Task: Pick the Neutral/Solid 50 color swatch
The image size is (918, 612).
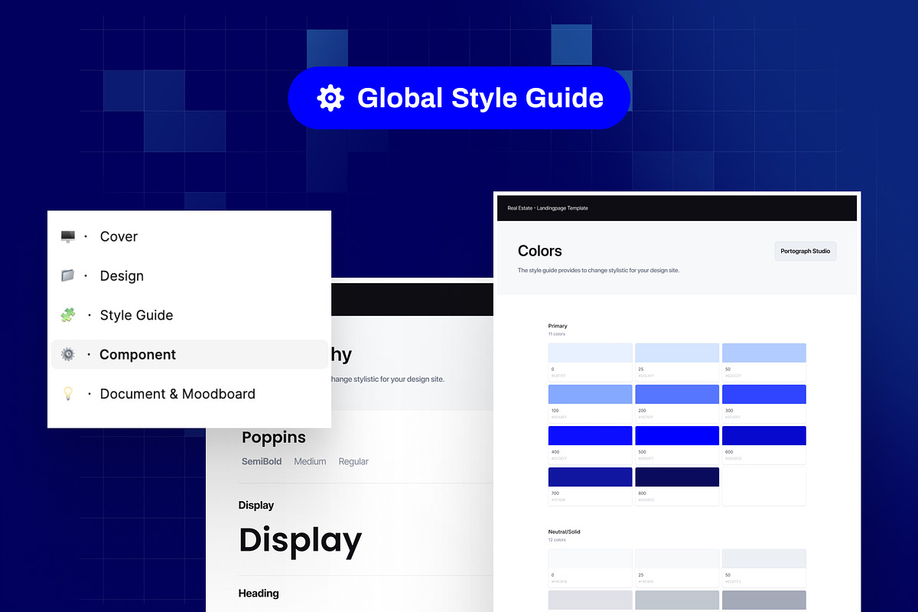Action: click(764, 558)
